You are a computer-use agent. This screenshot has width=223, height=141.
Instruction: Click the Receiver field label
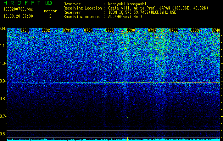pos(72,12)
